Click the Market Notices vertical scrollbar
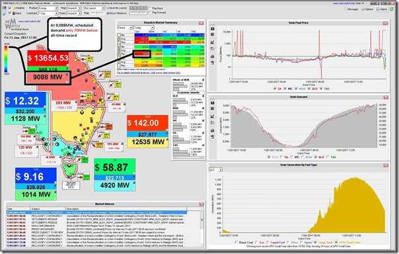The image size is (399, 254). [x=201, y=228]
